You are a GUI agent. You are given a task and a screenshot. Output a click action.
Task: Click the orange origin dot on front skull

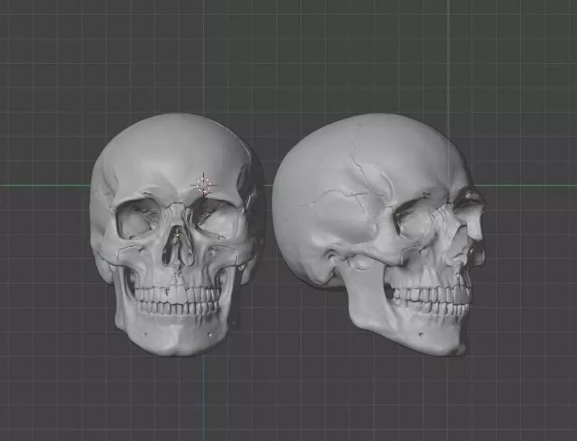178,235
